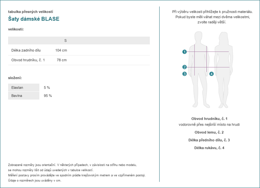Click the number 1 chest measurement marker
260x188 pixels.
click(184, 52)
